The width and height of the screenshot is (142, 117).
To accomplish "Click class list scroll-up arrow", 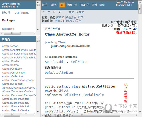I will [38, 38].
